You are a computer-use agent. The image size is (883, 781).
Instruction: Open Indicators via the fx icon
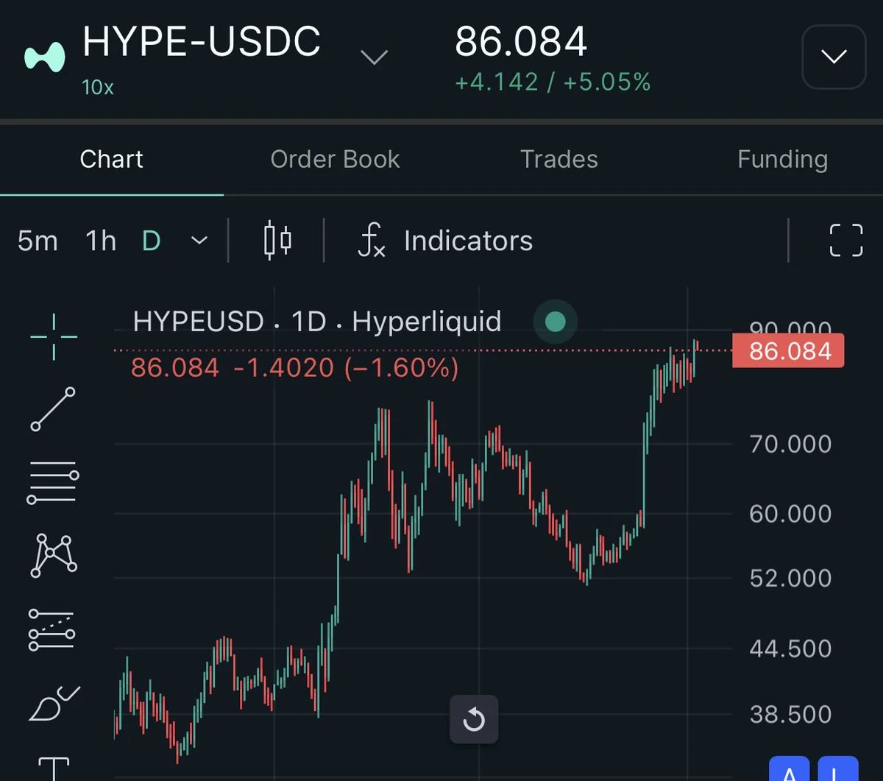tap(371, 241)
